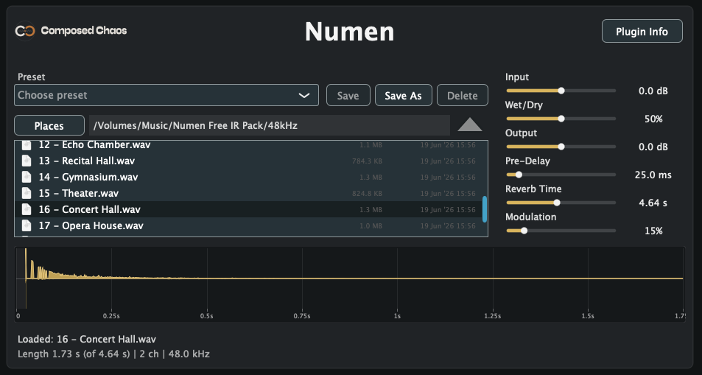Click the preset dropdown chevron arrow
Viewport: 702px width, 375px height.
pos(304,96)
